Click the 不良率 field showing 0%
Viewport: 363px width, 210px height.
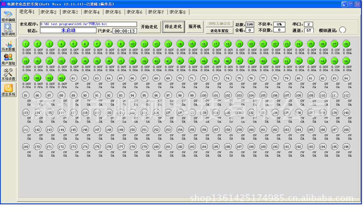279,24
